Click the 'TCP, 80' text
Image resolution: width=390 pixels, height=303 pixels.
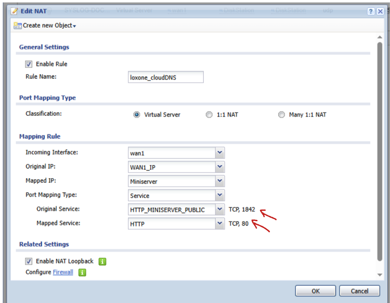tap(239, 223)
